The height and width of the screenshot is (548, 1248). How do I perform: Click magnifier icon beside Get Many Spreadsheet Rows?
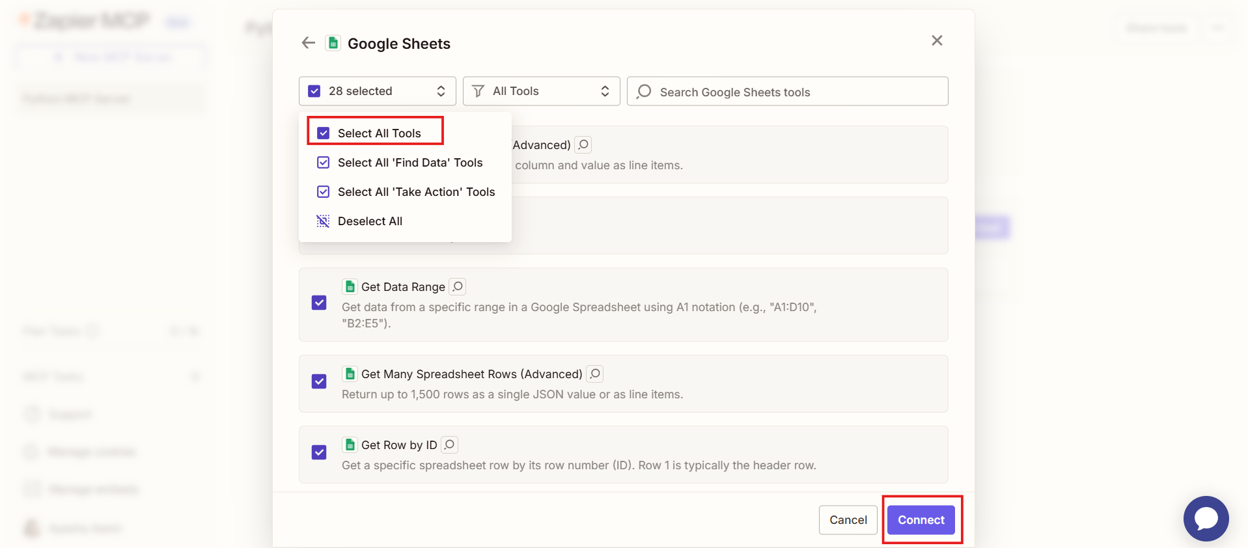tap(594, 374)
